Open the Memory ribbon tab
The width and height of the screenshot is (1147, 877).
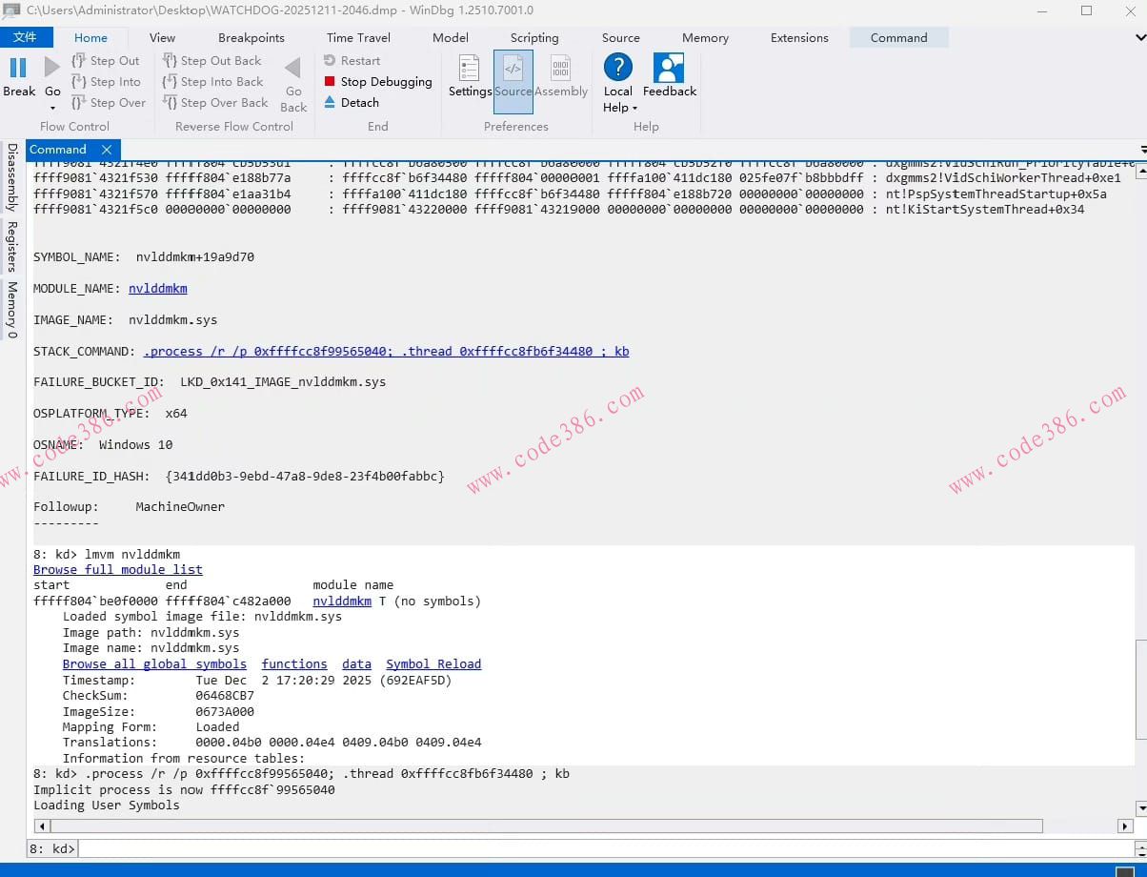coord(705,38)
